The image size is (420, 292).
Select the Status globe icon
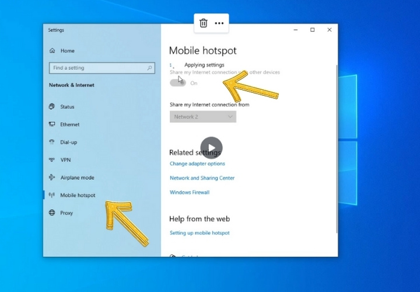click(x=52, y=107)
